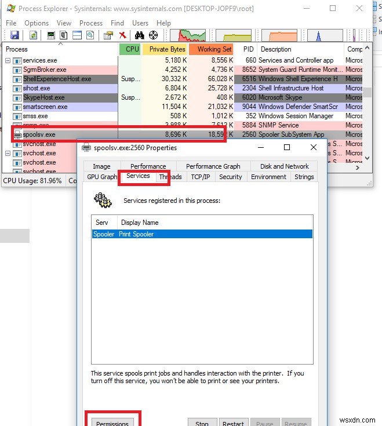Toggle lower pane toolbar icon
The image size is (382, 426).
pyautogui.click(x=77, y=35)
